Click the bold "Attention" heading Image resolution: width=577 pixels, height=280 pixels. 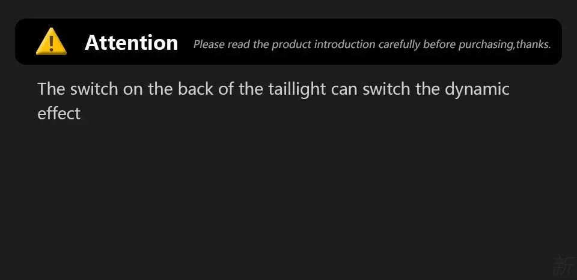tap(131, 43)
